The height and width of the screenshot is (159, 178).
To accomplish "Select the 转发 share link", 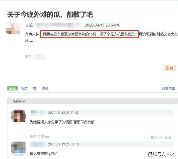I will click(24, 88).
